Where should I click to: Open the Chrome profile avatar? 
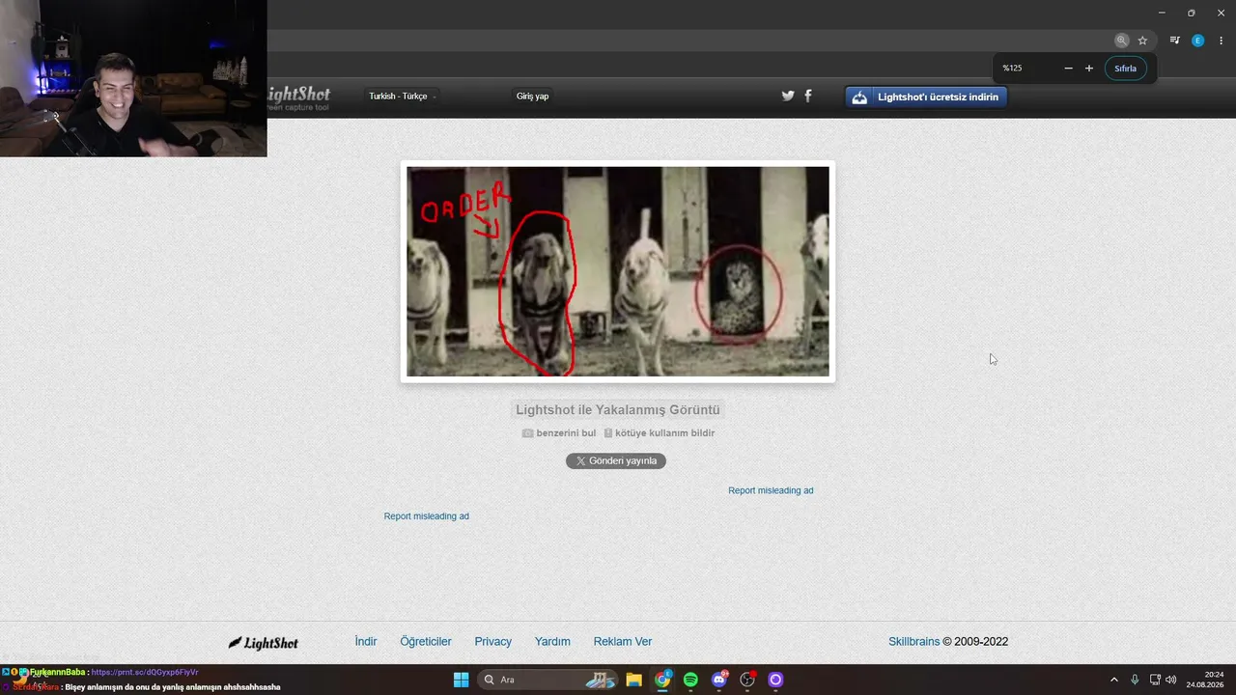coord(1197,41)
